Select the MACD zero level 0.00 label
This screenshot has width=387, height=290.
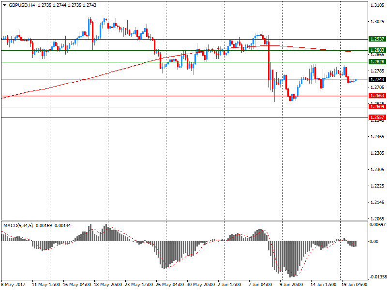point(374,241)
